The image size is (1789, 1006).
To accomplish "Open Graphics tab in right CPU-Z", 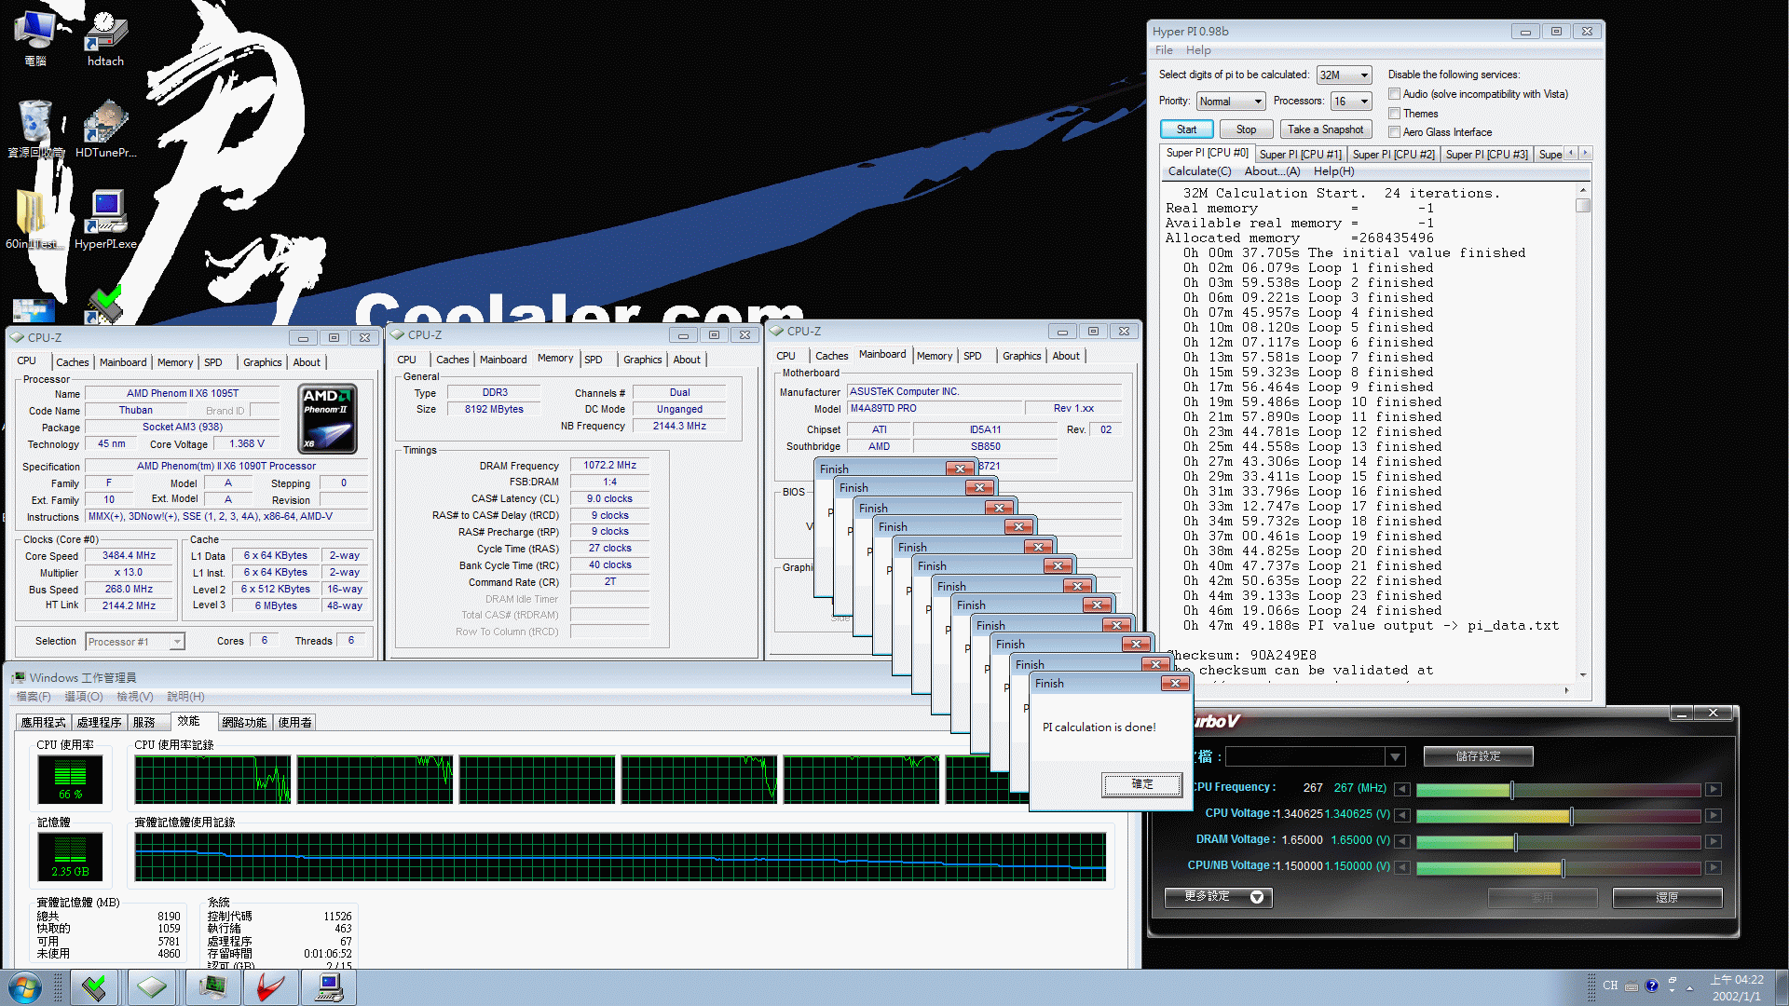I will (x=1021, y=356).
